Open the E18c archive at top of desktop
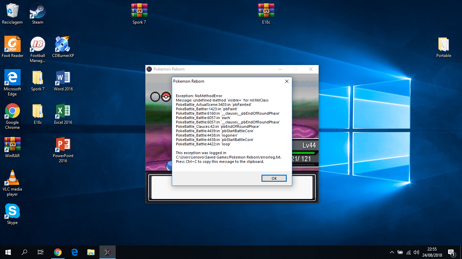This screenshot has width=462, height=259. (266, 11)
